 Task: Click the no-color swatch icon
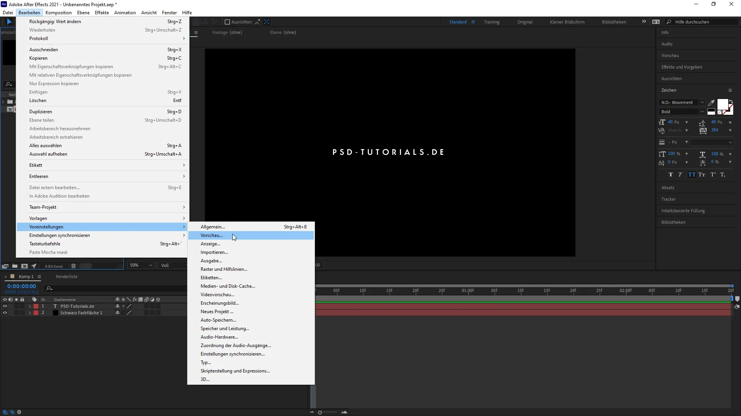coord(720,112)
